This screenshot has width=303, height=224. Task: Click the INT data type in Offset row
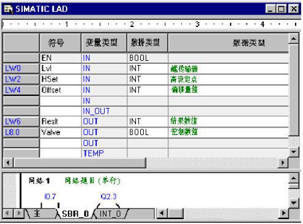tap(148, 90)
